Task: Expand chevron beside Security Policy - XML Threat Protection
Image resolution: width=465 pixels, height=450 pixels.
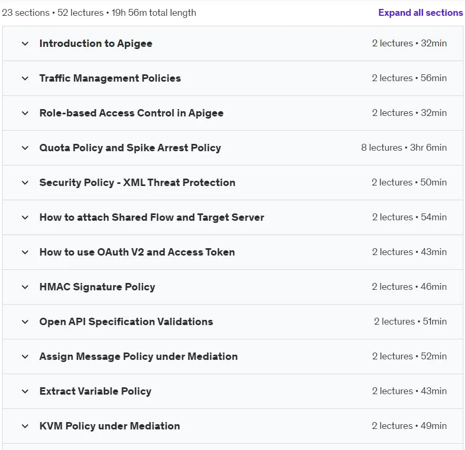Action: pyautogui.click(x=25, y=183)
